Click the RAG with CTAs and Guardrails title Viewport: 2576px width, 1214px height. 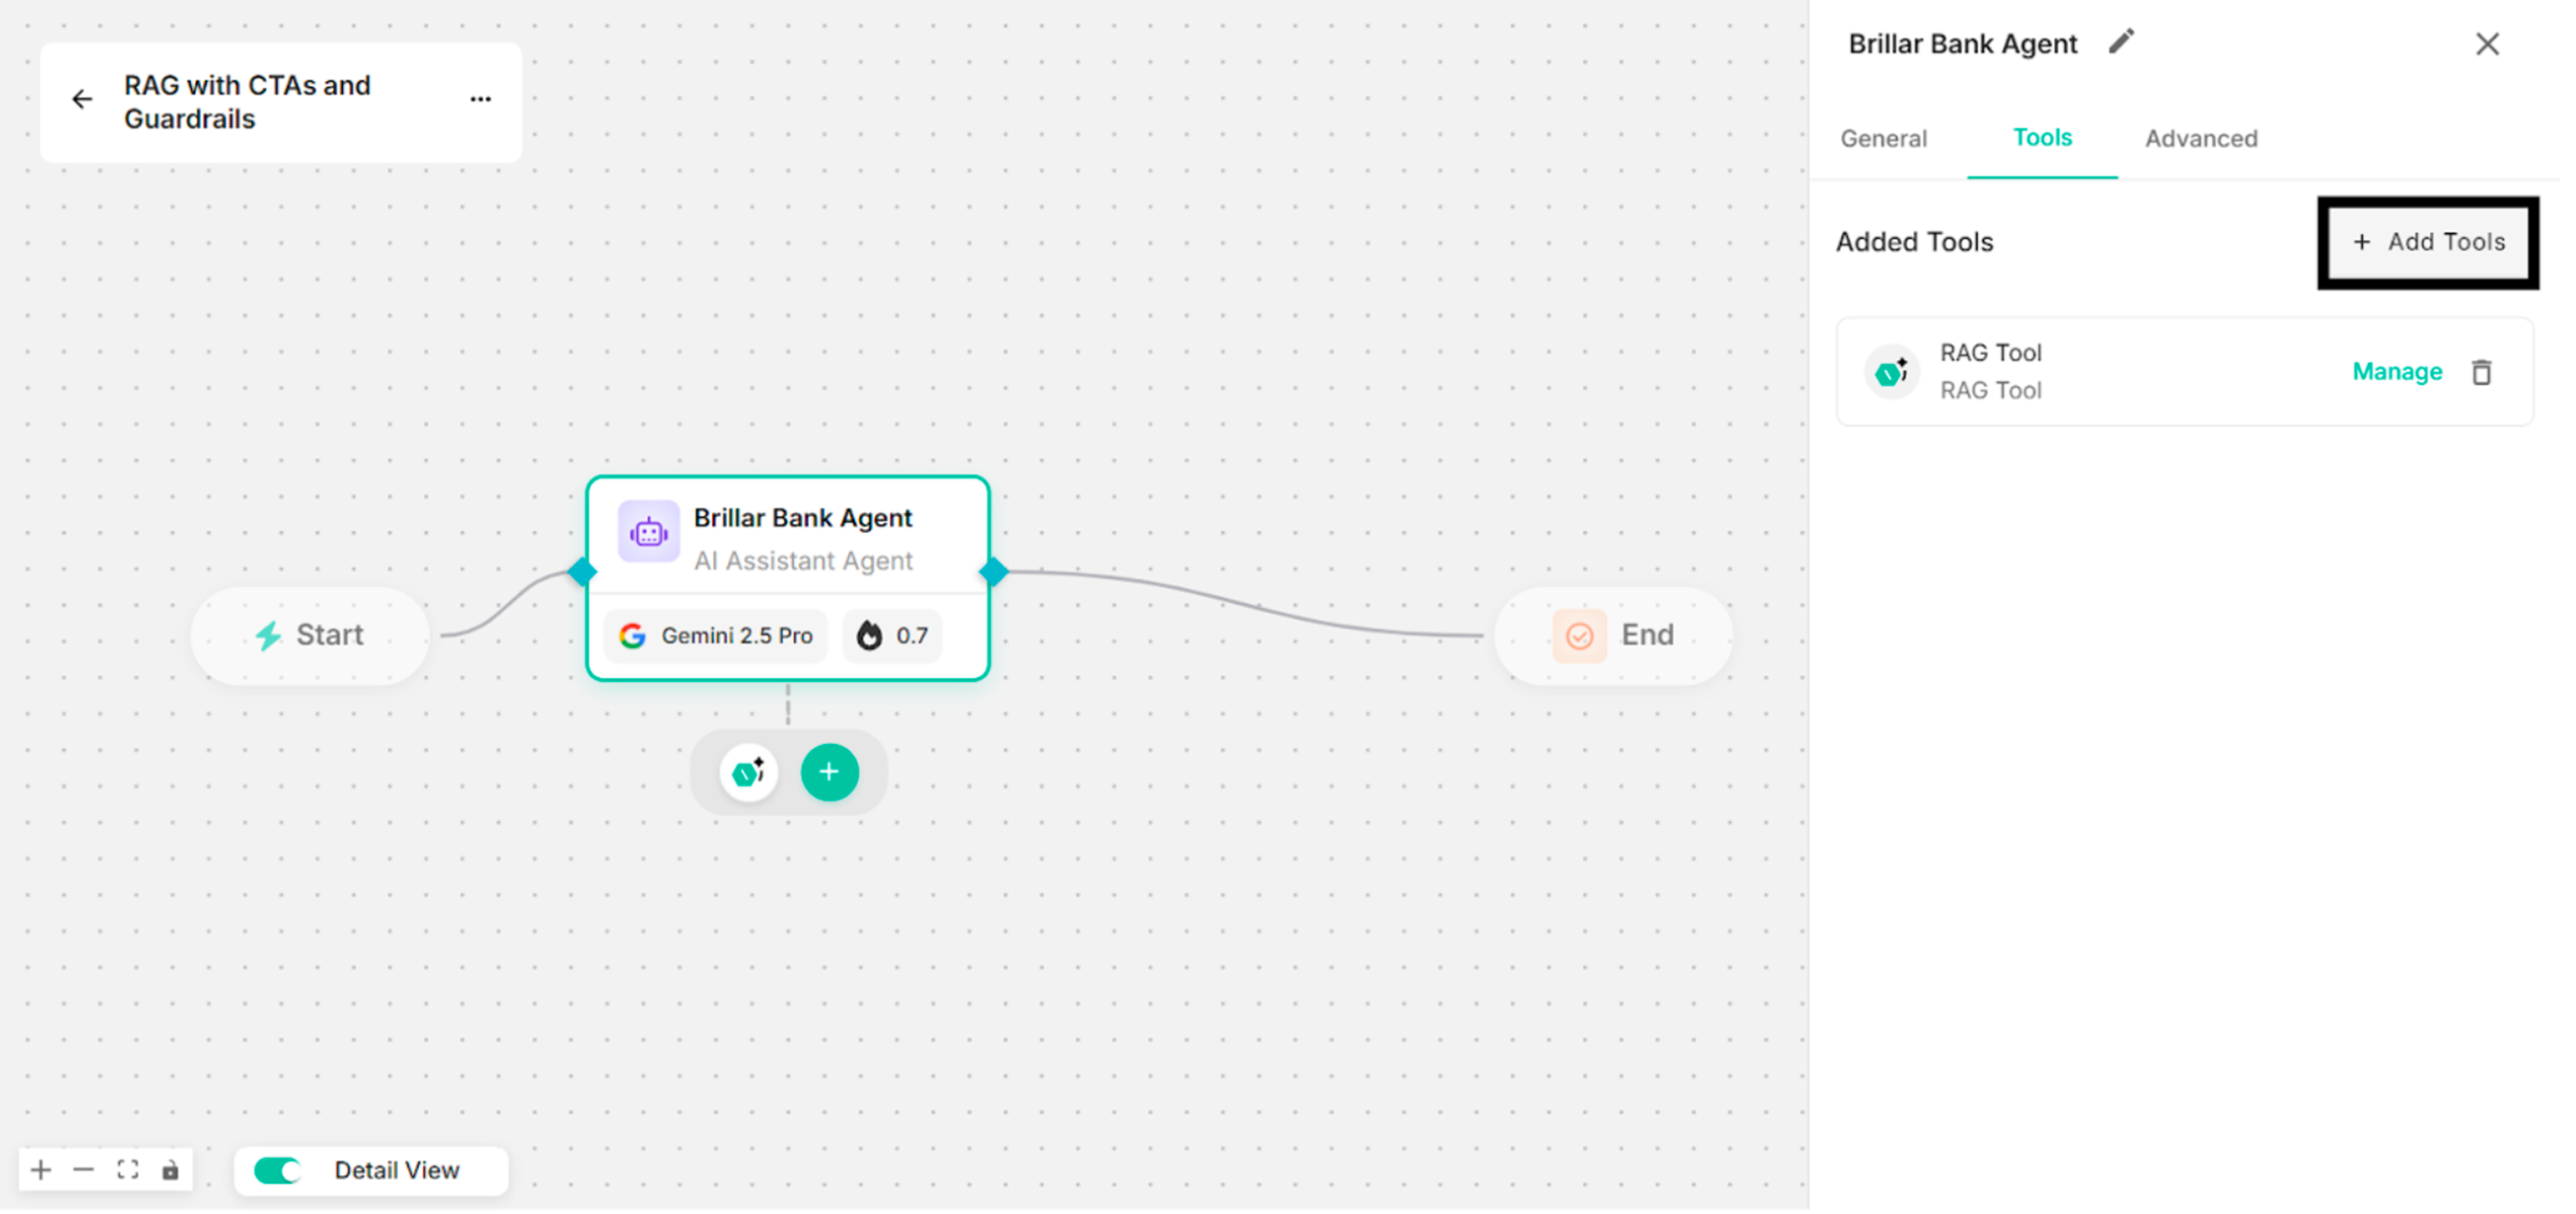(248, 102)
